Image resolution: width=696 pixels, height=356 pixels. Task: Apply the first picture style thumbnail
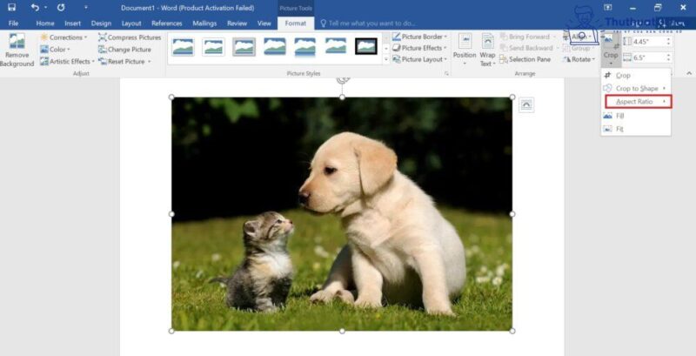click(184, 47)
